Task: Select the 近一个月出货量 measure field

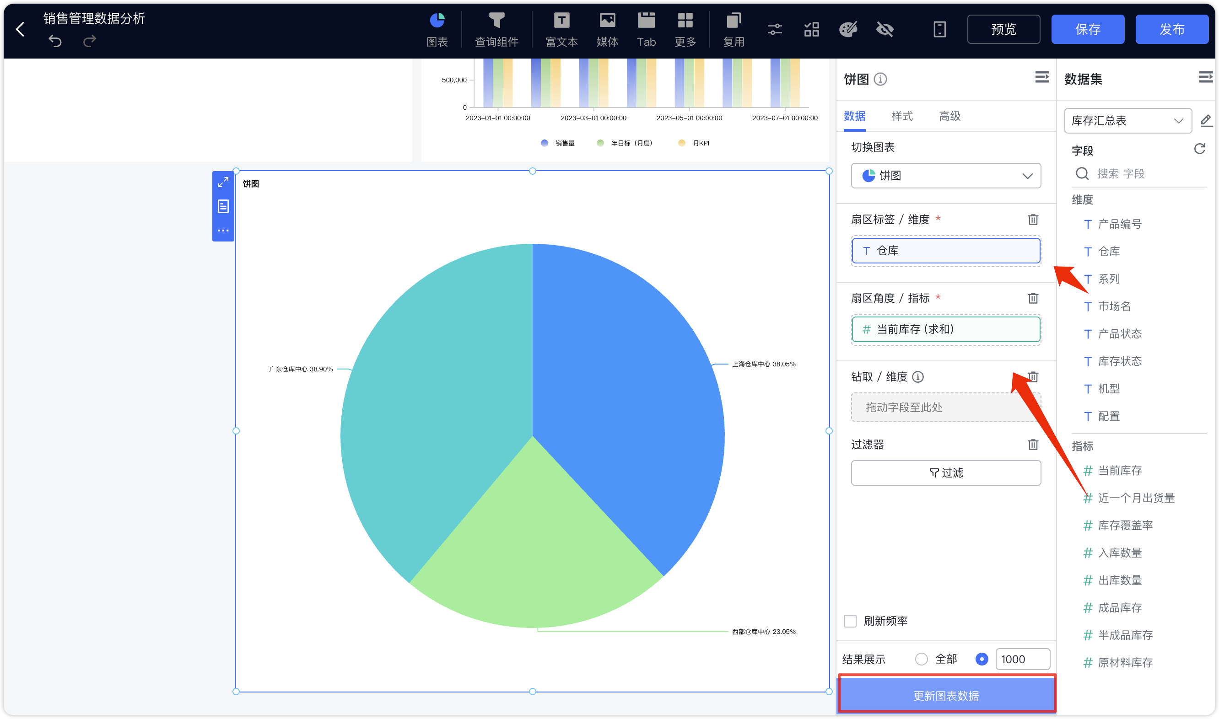Action: 1136,498
